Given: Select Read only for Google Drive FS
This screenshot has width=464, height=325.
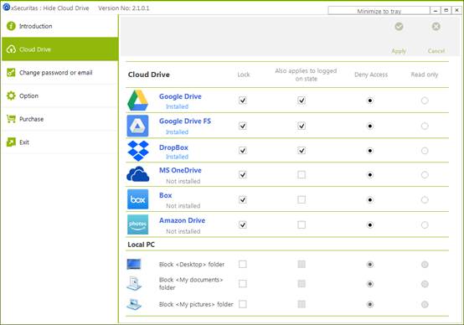Looking at the screenshot, I should (x=425, y=126).
